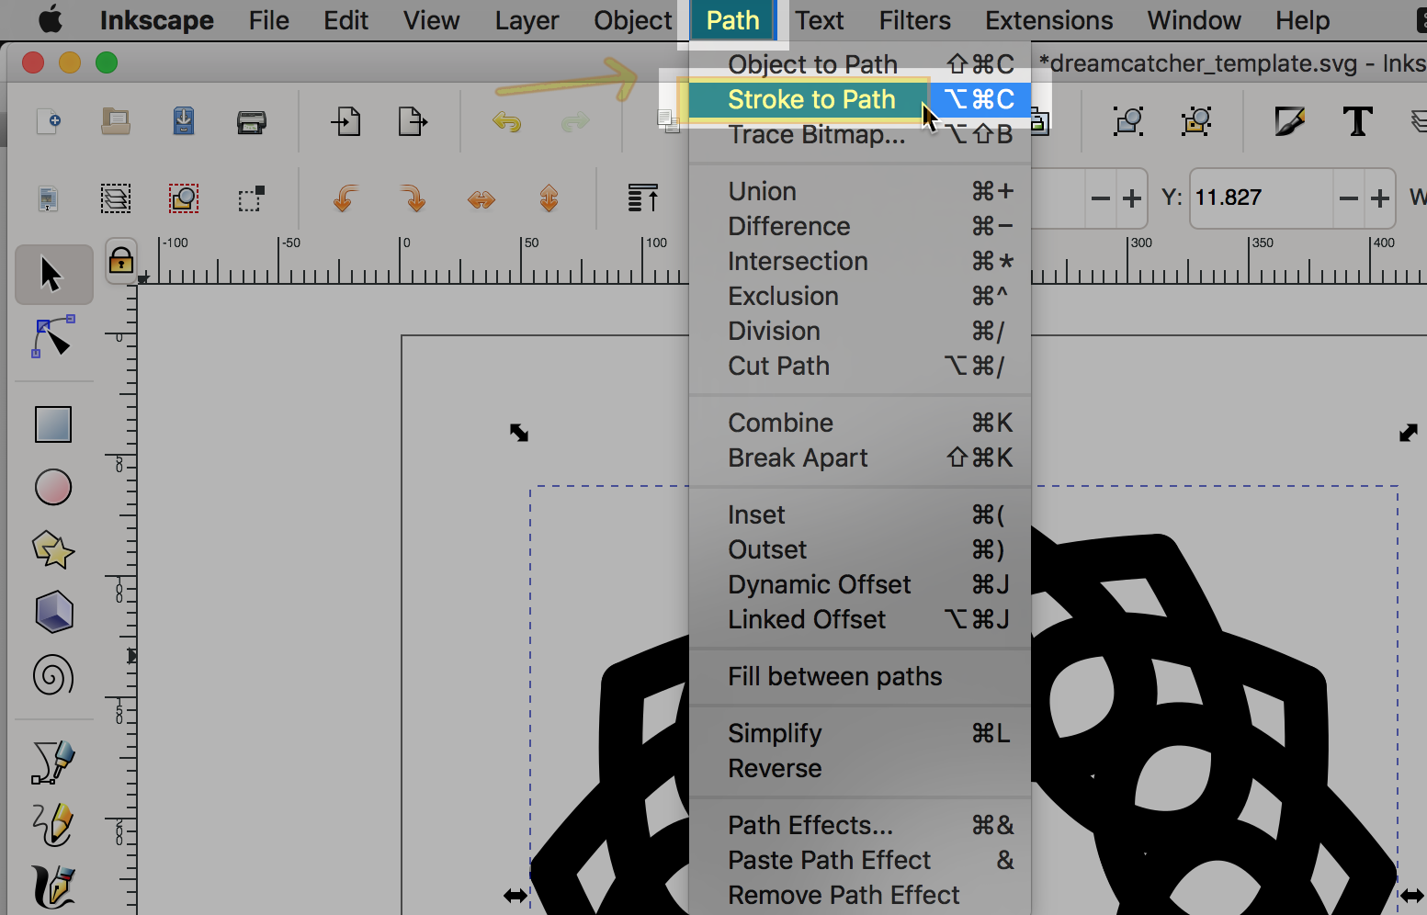1427x915 pixels.
Task: Activate the 3D box tool
Action: [53, 612]
